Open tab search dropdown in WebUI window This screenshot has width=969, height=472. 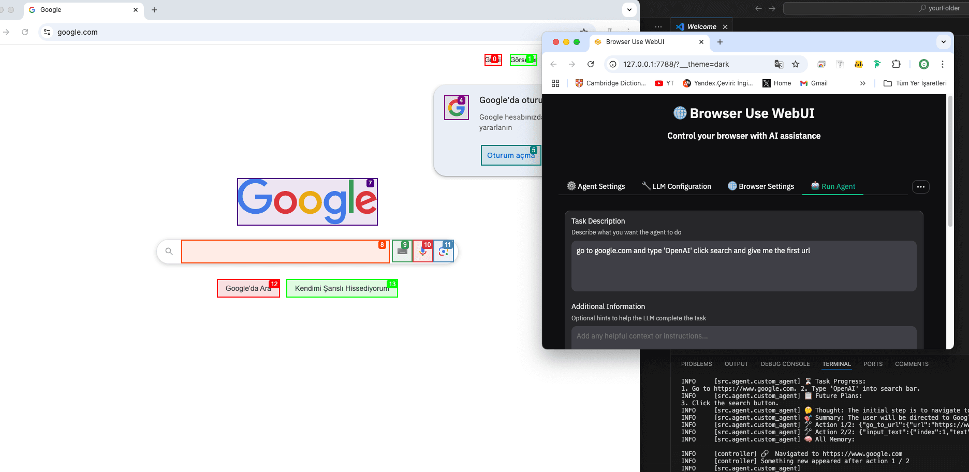[943, 42]
